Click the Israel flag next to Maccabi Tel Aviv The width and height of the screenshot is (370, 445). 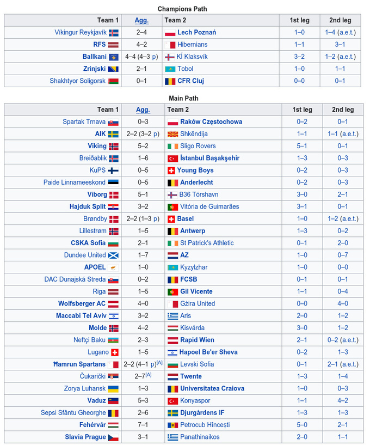113,316
